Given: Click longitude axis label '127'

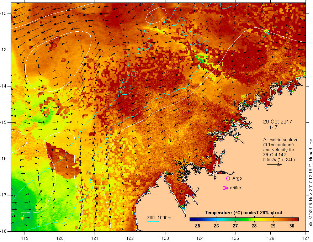Looking at the screenshot, I should point(306,238).
